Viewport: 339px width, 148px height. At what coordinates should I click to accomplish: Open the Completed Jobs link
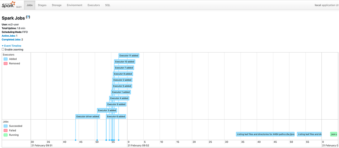pos(11,40)
